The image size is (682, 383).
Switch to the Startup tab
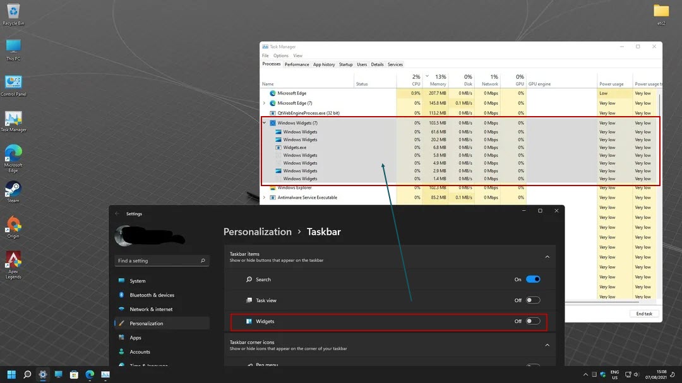tap(346, 64)
